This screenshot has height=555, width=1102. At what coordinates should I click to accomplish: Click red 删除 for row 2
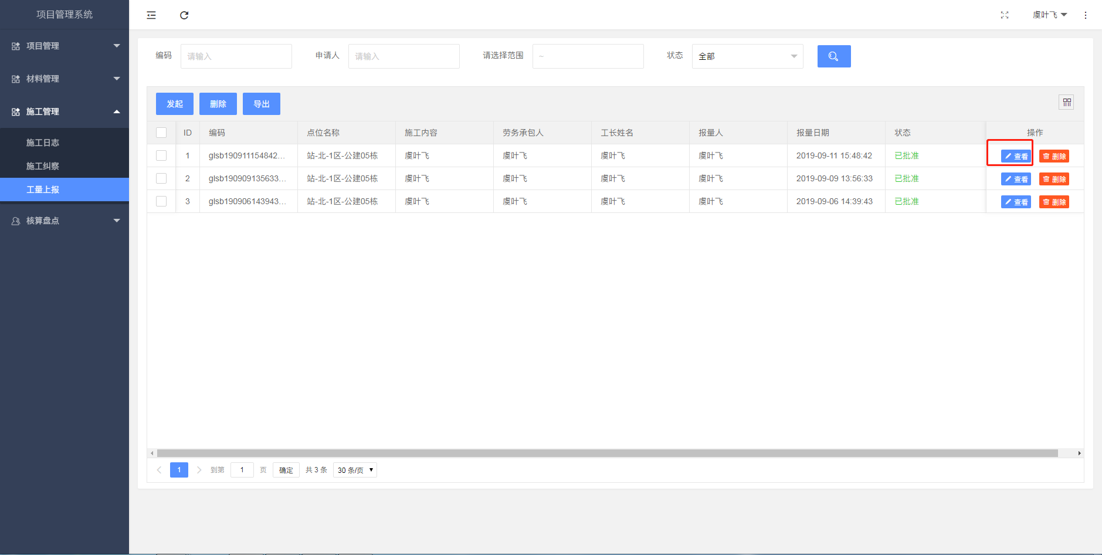pyautogui.click(x=1054, y=179)
